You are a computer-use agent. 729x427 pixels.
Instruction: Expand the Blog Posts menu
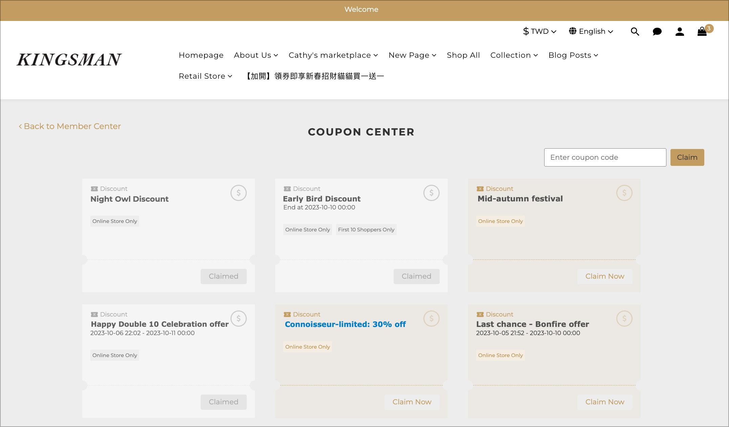click(x=573, y=55)
